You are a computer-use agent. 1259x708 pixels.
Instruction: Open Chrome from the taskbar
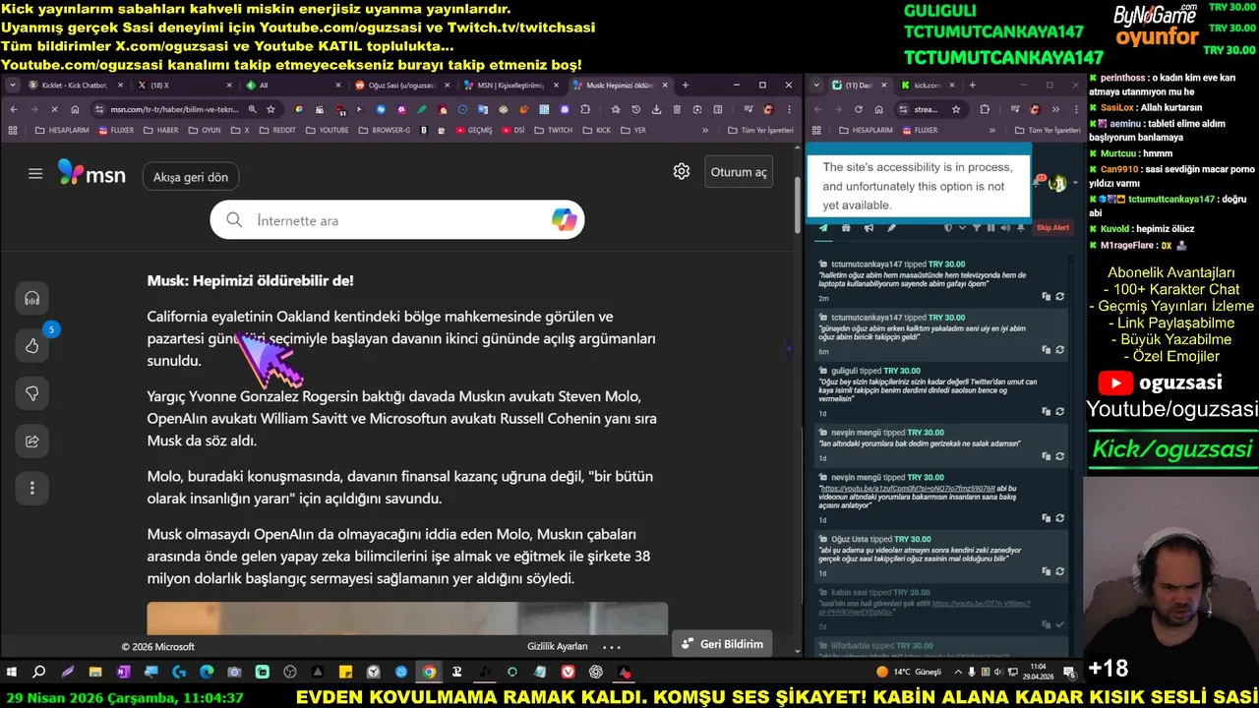coord(429,673)
